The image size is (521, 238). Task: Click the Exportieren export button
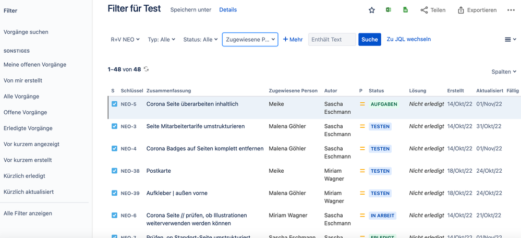477,10
